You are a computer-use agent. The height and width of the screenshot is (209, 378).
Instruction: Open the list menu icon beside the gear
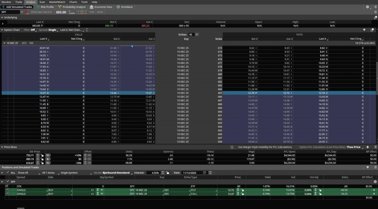pyautogui.click(x=375, y=7)
